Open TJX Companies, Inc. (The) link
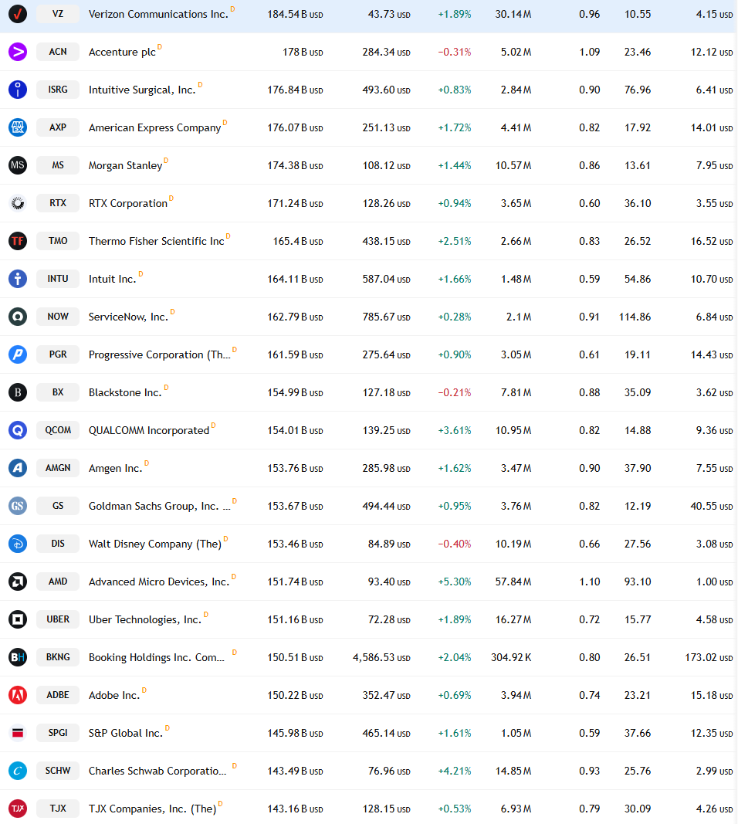This screenshot has width=738, height=824. [152, 809]
